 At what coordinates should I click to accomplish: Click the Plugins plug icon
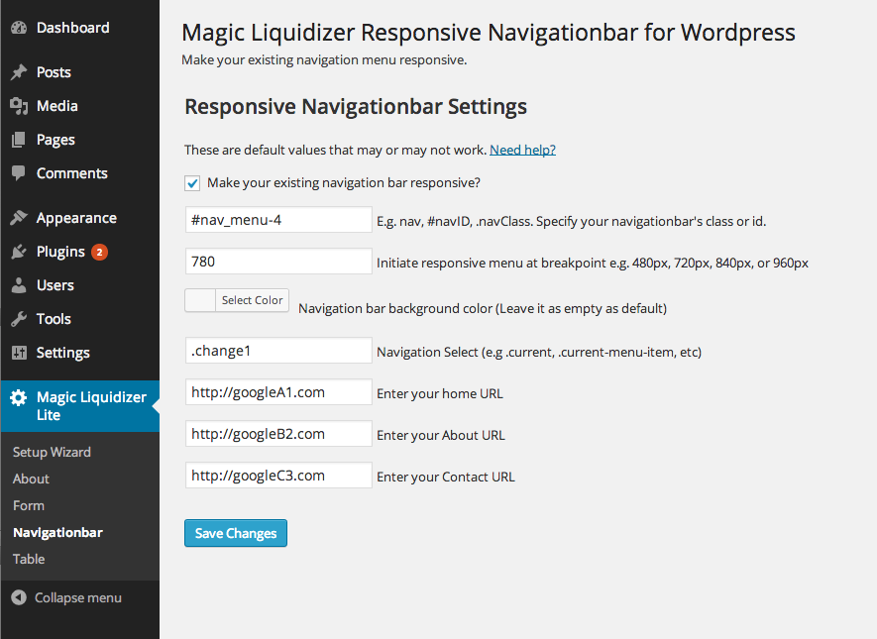tap(19, 252)
